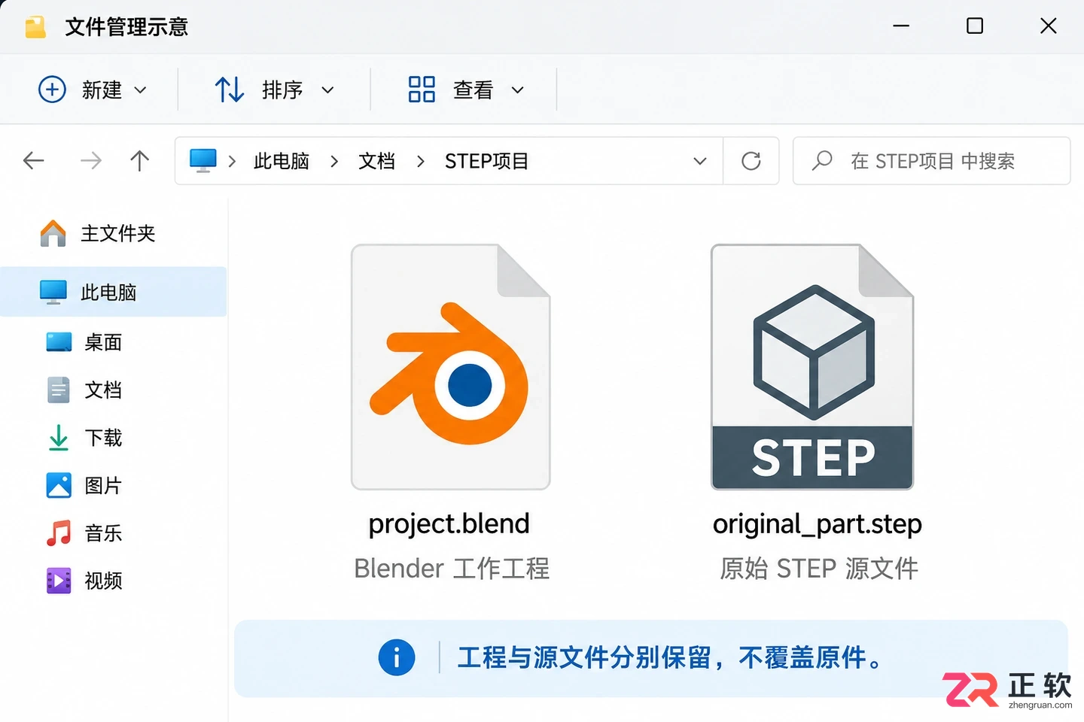Go forward with the right arrow
The height and width of the screenshot is (722, 1084).
tap(91, 160)
